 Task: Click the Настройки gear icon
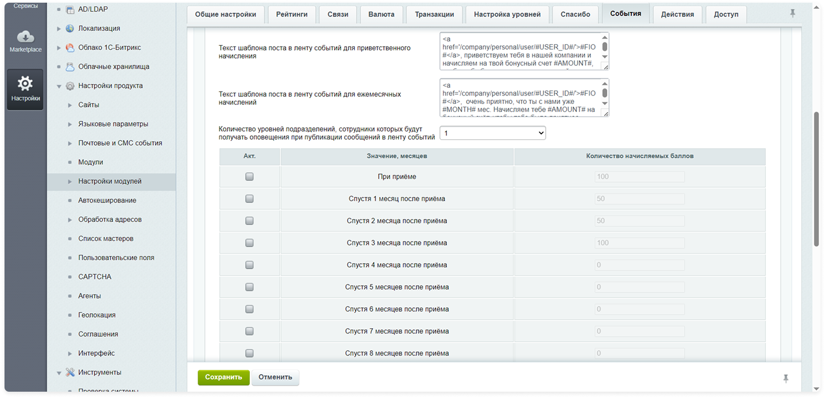point(25,83)
